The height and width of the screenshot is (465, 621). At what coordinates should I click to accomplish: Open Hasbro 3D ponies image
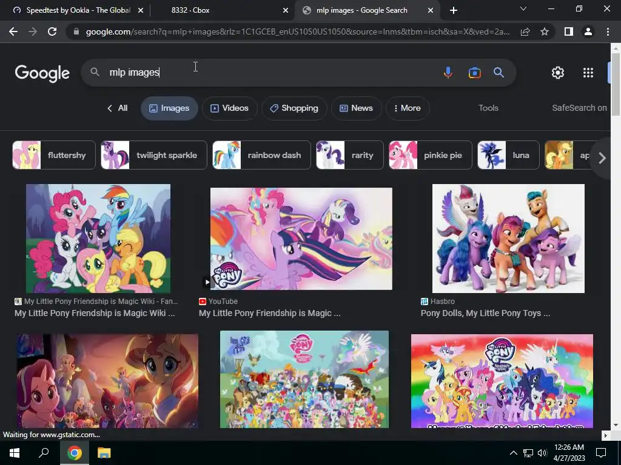pyautogui.click(x=508, y=239)
